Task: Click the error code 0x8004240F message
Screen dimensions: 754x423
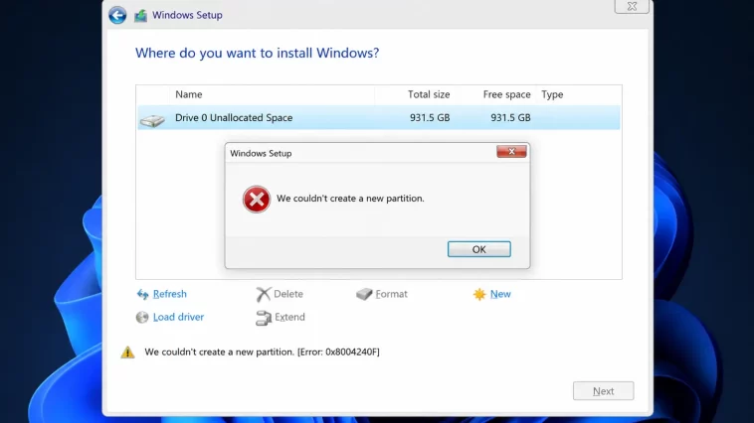Action: (x=262, y=352)
